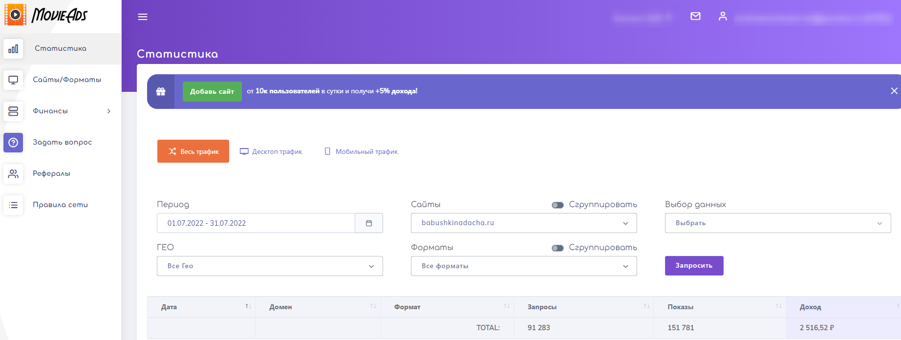901x340 pixels.
Task: Open the calendar icon for period
Action: (369, 223)
